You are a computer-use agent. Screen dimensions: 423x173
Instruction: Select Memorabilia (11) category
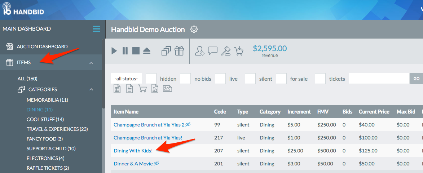pyautogui.click(x=47, y=100)
